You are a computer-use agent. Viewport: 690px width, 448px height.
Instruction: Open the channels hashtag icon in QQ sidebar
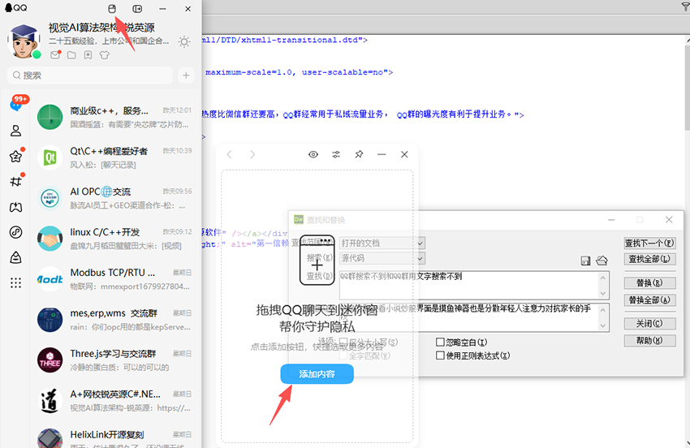(x=16, y=181)
